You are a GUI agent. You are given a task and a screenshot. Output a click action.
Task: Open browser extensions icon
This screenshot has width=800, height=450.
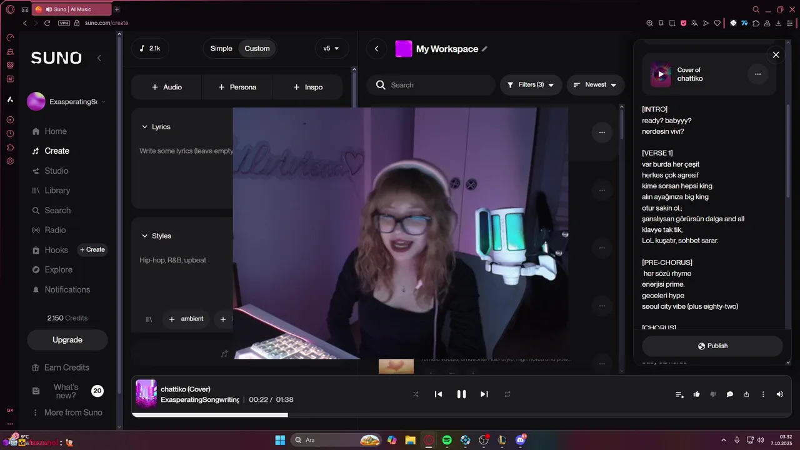point(756,23)
